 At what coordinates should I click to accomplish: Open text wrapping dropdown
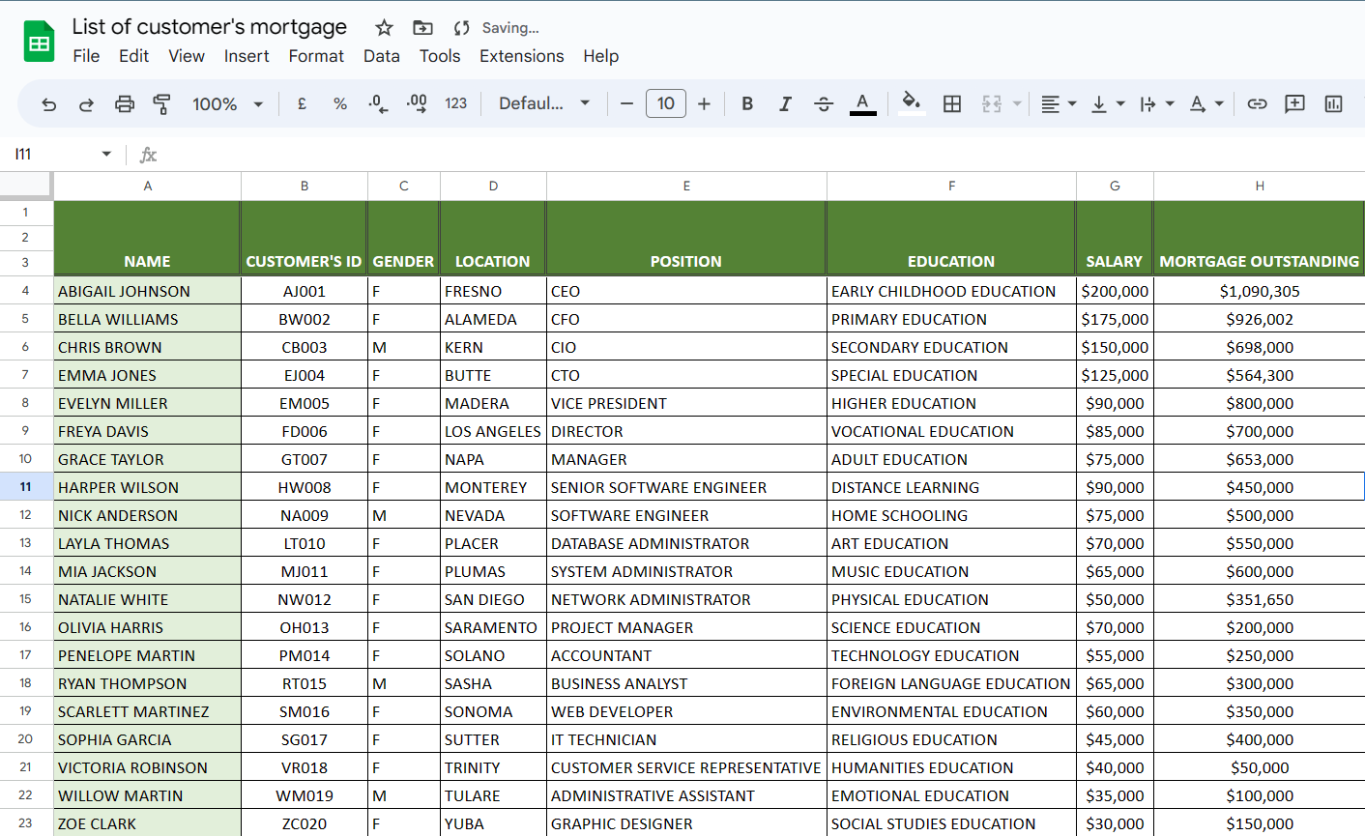click(1156, 104)
